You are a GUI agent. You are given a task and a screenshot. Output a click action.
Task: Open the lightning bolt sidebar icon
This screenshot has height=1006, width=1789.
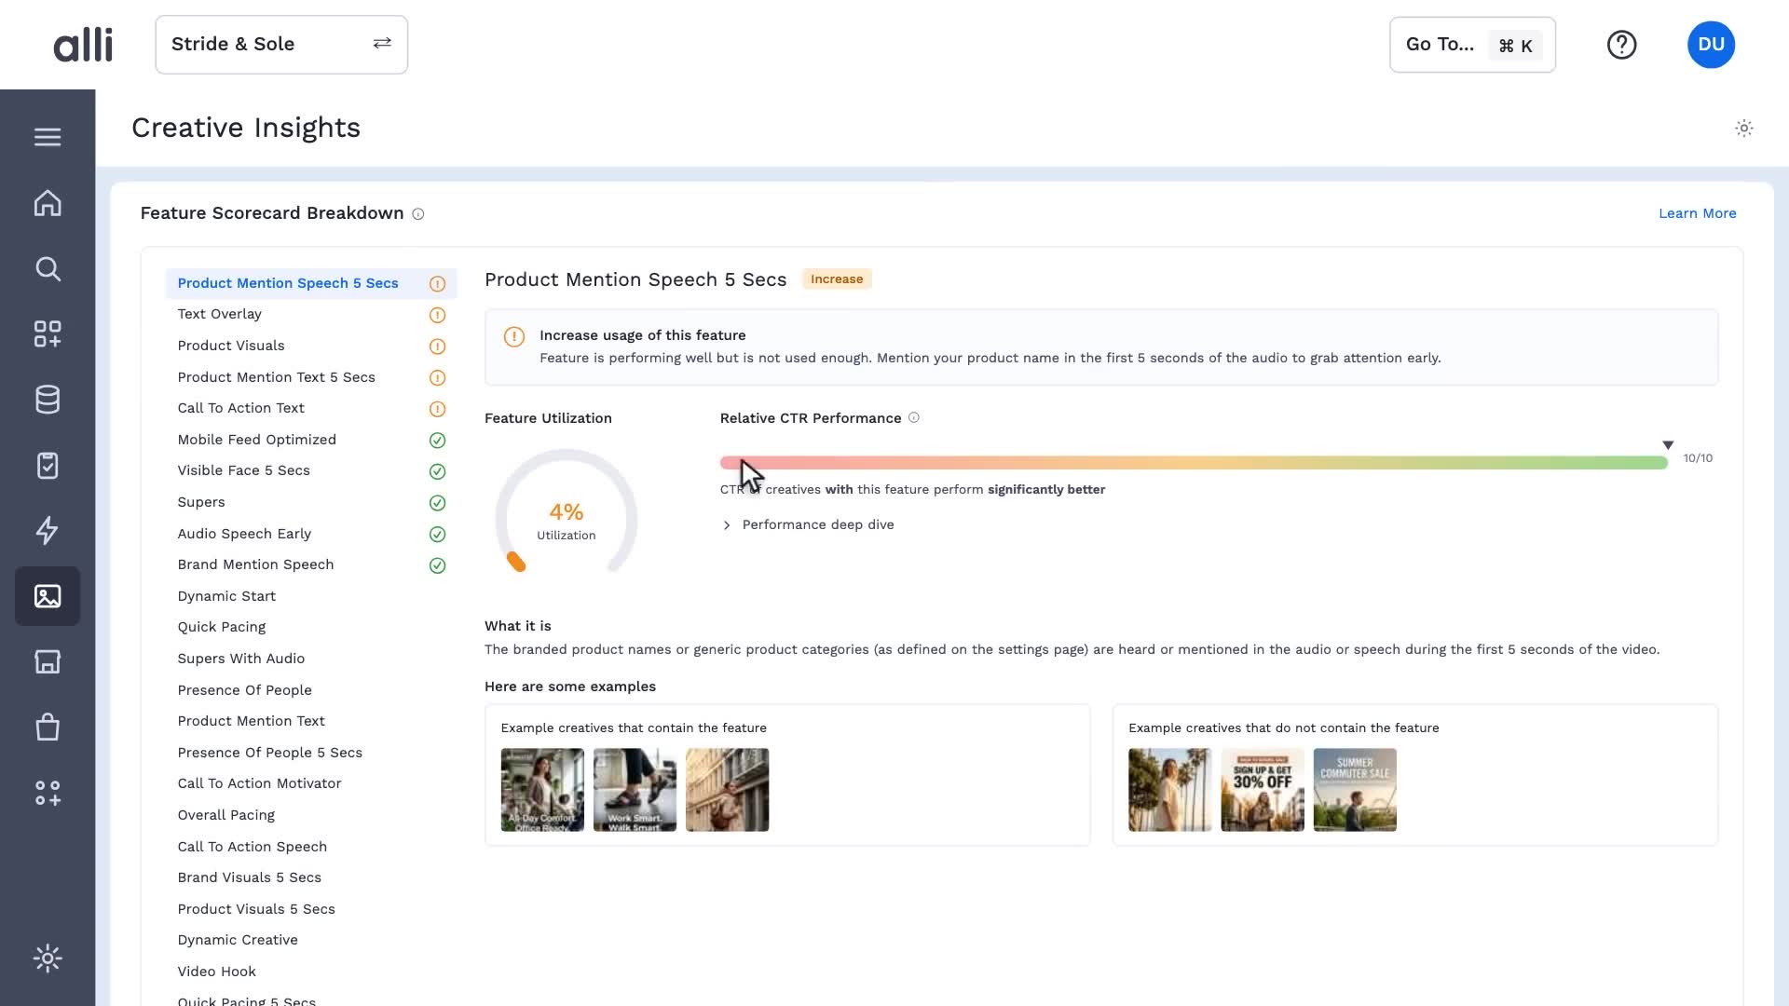[x=48, y=531]
